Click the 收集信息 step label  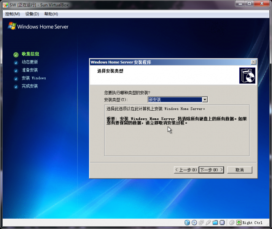click(30, 54)
